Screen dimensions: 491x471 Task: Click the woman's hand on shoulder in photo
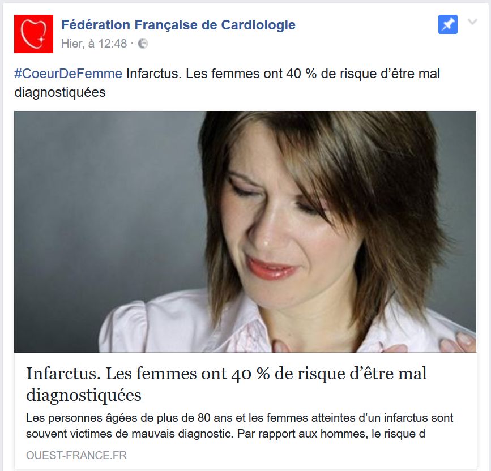point(458,342)
